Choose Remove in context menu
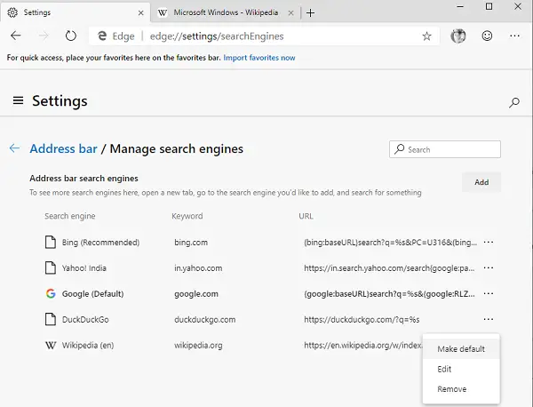This screenshot has width=533, height=407. click(x=461, y=389)
